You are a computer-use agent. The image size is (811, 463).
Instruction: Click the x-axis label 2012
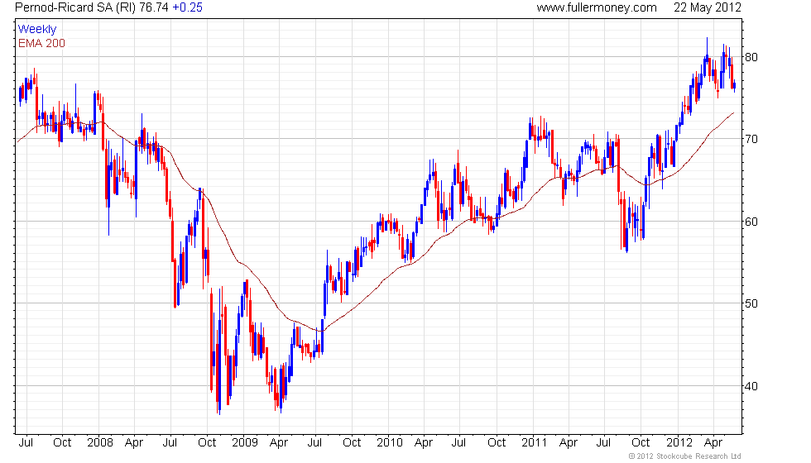tap(679, 443)
